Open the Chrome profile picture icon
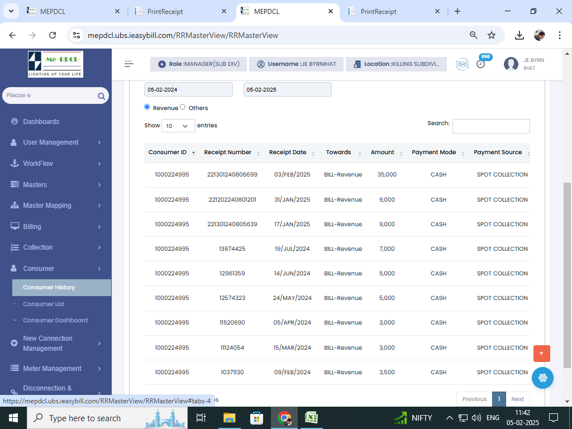Viewport: 572px width, 429px height. (x=539, y=35)
